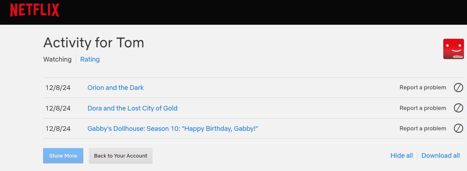Hide Dora and the Lost City entry
The image size is (467, 171).
(x=458, y=108)
